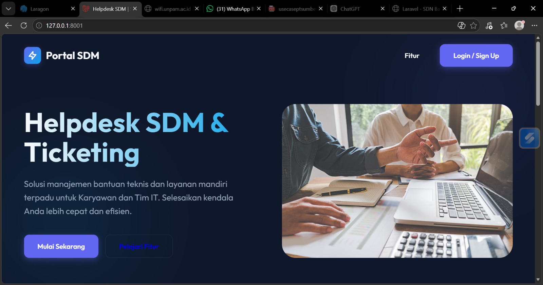
Task: Open the Copilot icon in address bar
Action: tap(461, 25)
